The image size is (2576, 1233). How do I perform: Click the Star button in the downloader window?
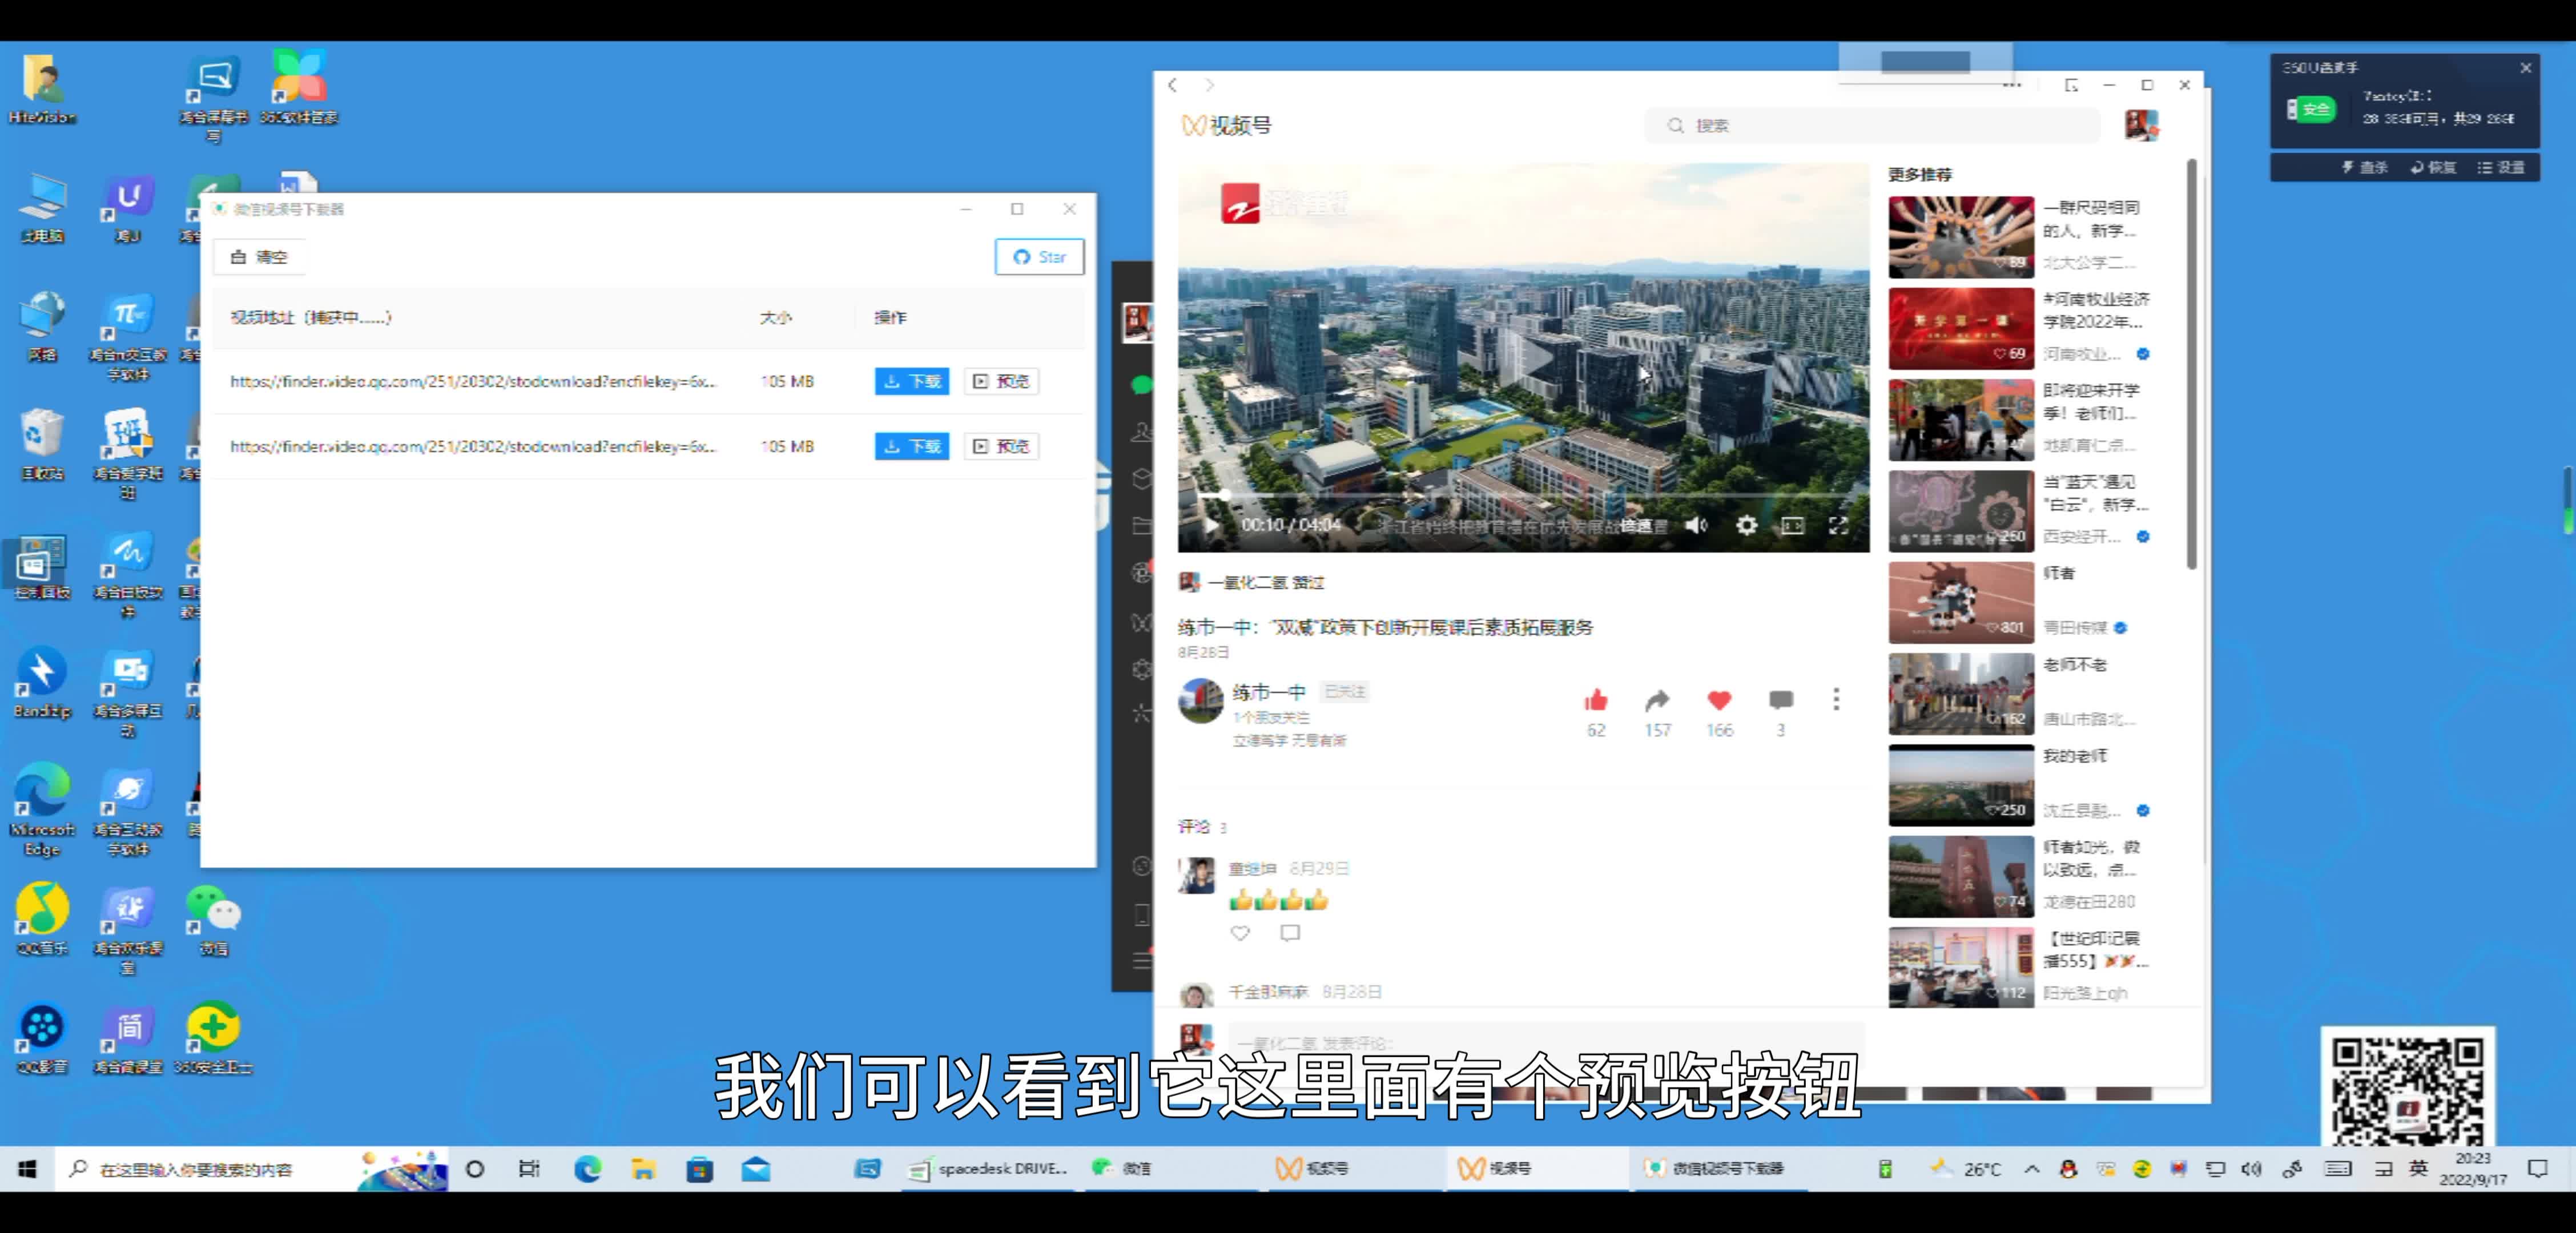tap(1039, 256)
